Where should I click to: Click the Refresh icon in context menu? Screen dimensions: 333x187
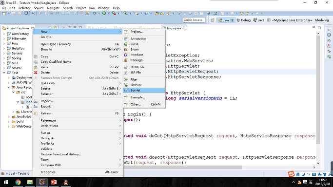(x=36, y=113)
